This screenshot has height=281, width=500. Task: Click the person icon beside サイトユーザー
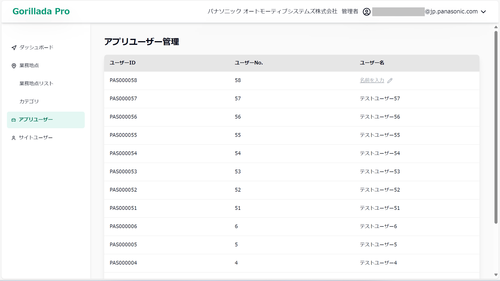pos(13,138)
